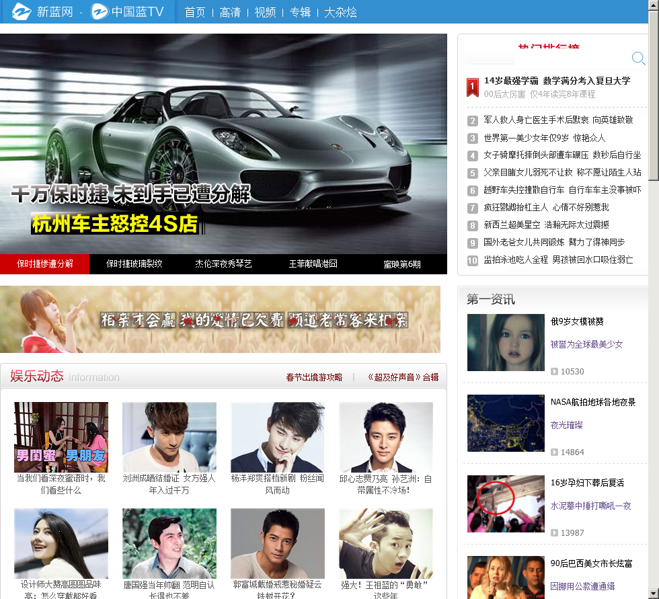
Task: Open 疯狂鹦鹉抬杠主人 article
Action: [546, 208]
